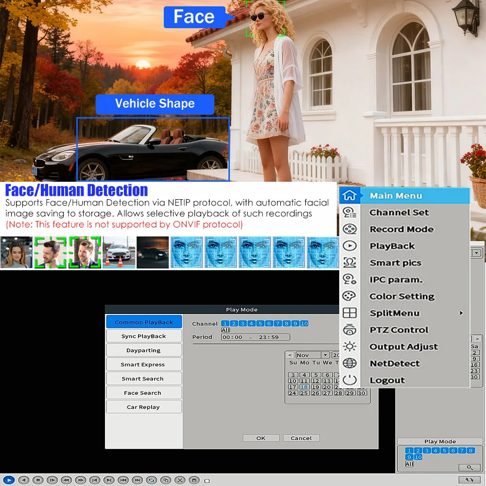Open the Nov month dropdown

pyautogui.click(x=325, y=355)
